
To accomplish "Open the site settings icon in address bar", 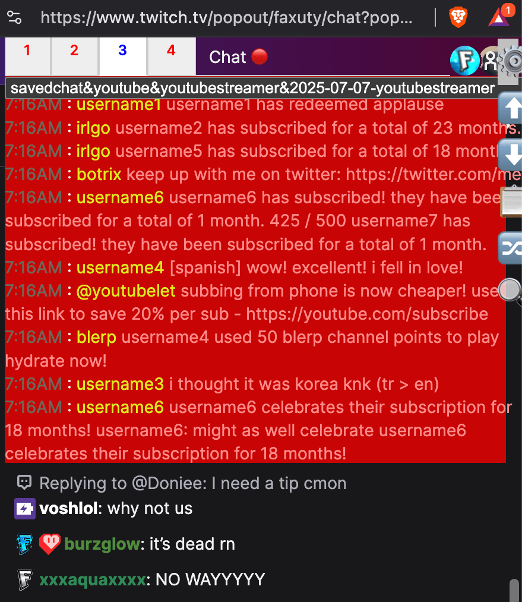I will point(14,18).
